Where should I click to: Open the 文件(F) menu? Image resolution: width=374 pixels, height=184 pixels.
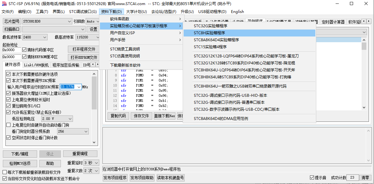pyautogui.click(x=8, y=12)
